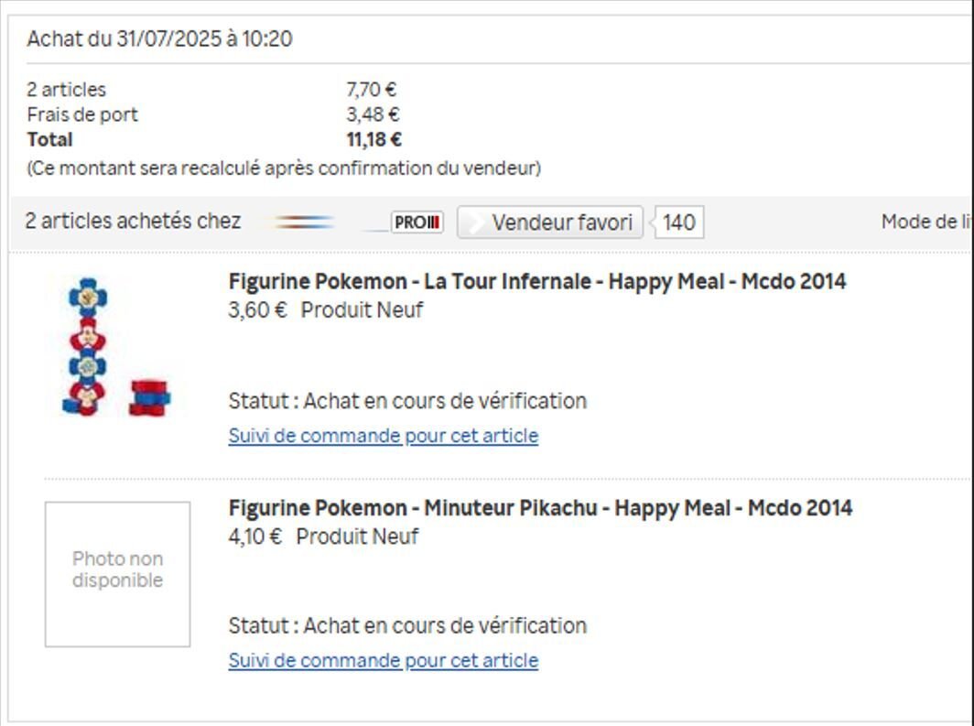
Task: Click the 11,18 € total amount
Action: (373, 140)
